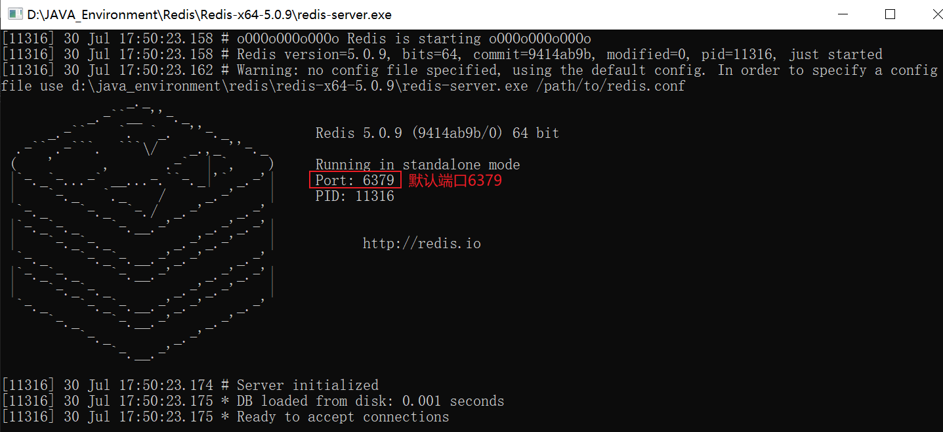Select the 'Redis version=5.0.9' log line
The height and width of the screenshot is (432, 943).
(442, 54)
